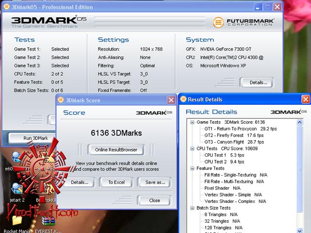Select the CPU Test 2 row
Viewport: 311px width, 233px height.
[x=225, y=162]
